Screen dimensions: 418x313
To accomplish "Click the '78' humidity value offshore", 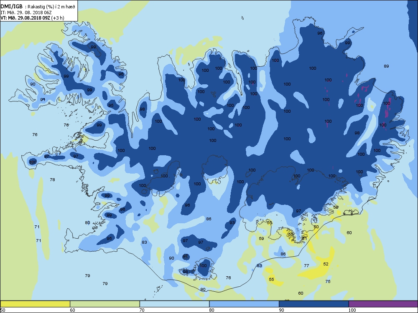I will point(53,179).
